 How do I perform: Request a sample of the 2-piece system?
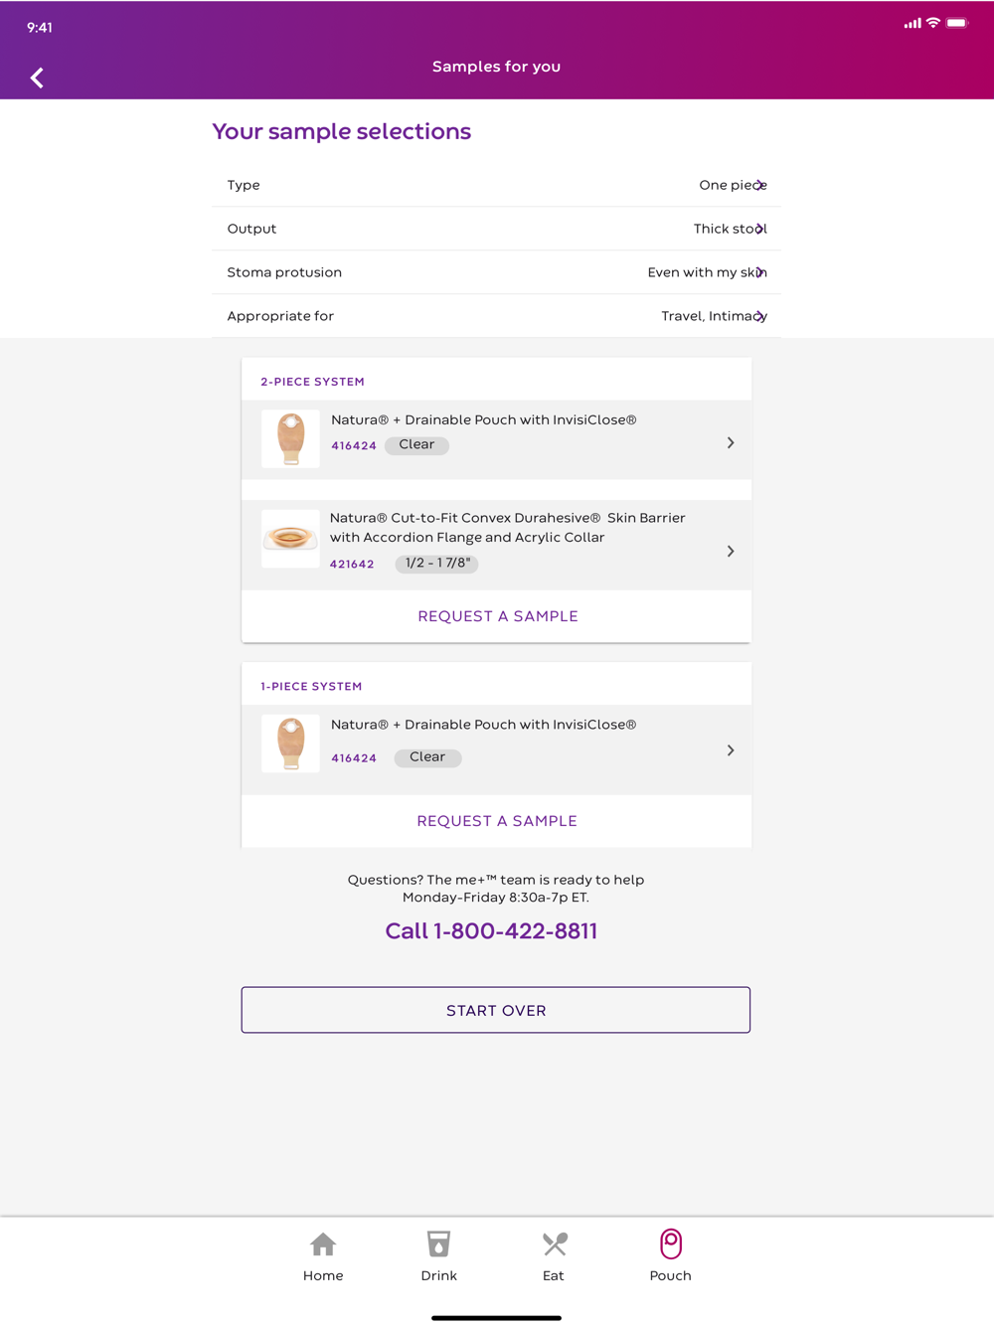[x=497, y=616]
